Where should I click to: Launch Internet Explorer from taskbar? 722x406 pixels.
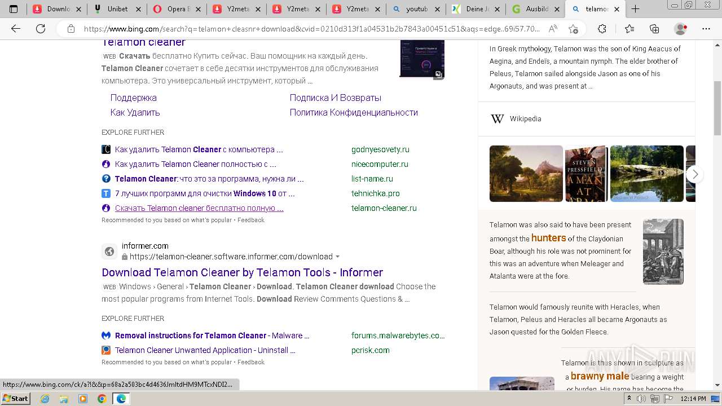tap(45, 399)
